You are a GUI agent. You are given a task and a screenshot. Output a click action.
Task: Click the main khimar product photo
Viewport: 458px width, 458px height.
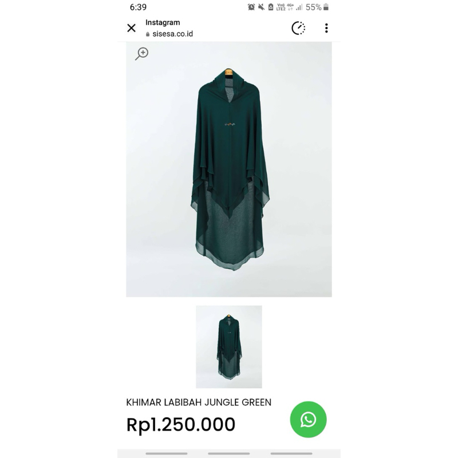[x=229, y=172]
